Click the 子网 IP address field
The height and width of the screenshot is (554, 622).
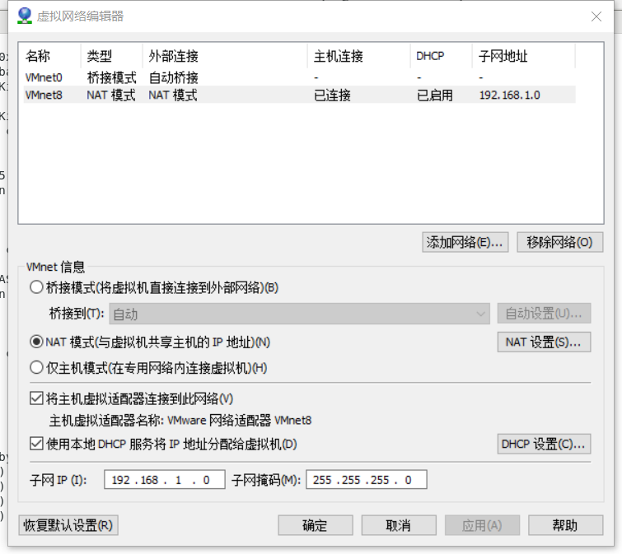[x=165, y=480]
